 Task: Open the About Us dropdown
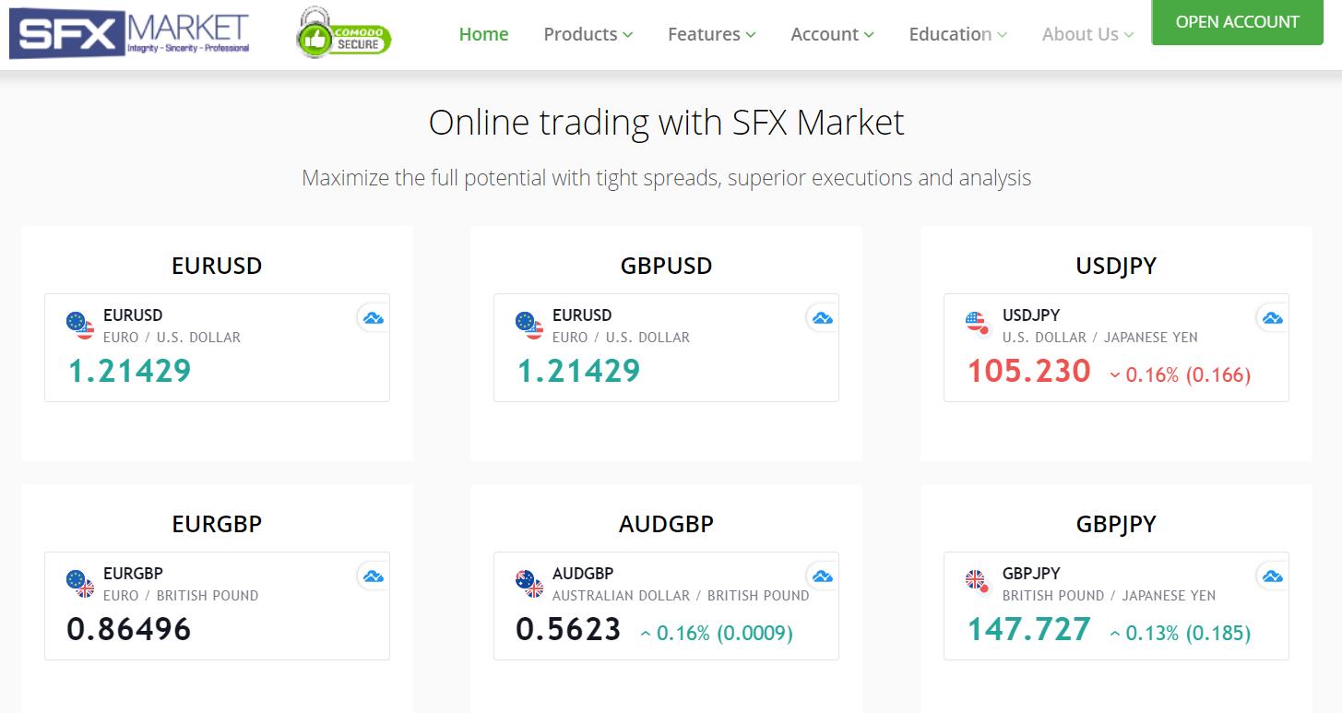1087,34
